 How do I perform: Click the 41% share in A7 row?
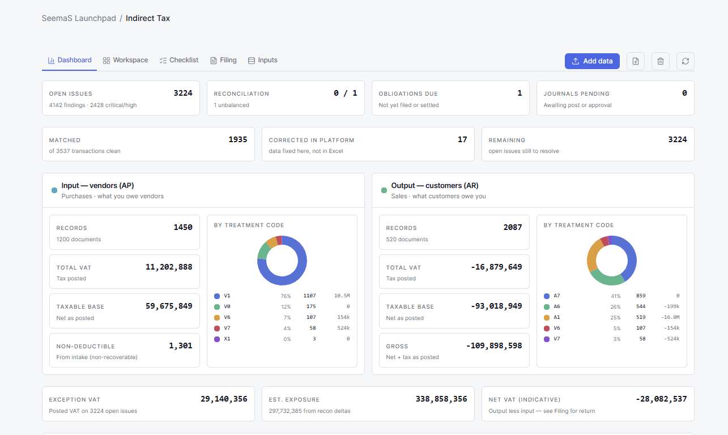pos(615,296)
